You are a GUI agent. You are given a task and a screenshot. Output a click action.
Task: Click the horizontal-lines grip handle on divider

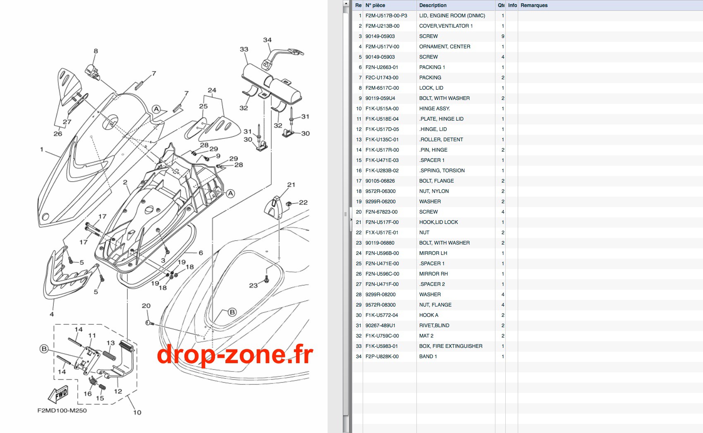tap(345, 214)
